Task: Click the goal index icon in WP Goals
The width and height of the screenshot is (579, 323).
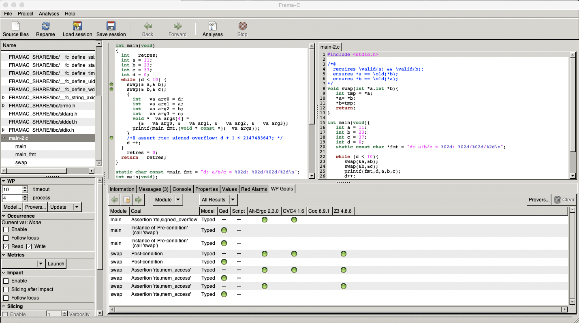Action: point(127,199)
